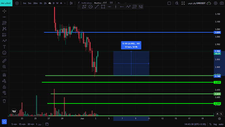Switch to the 1h timeframe
Image resolution: width=225 pixels, height=127 pixels.
pyautogui.click(x=41, y=3)
